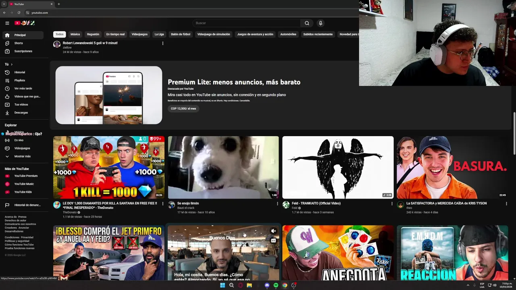Open La SATISFACTORIA y MERECIDA CAÍDA title
Image resolution: width=516 pixels, height=290 pixels.
446,203
